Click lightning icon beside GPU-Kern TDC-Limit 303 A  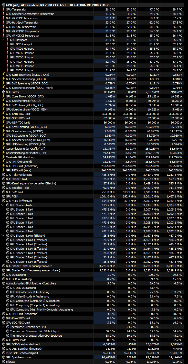3,114
